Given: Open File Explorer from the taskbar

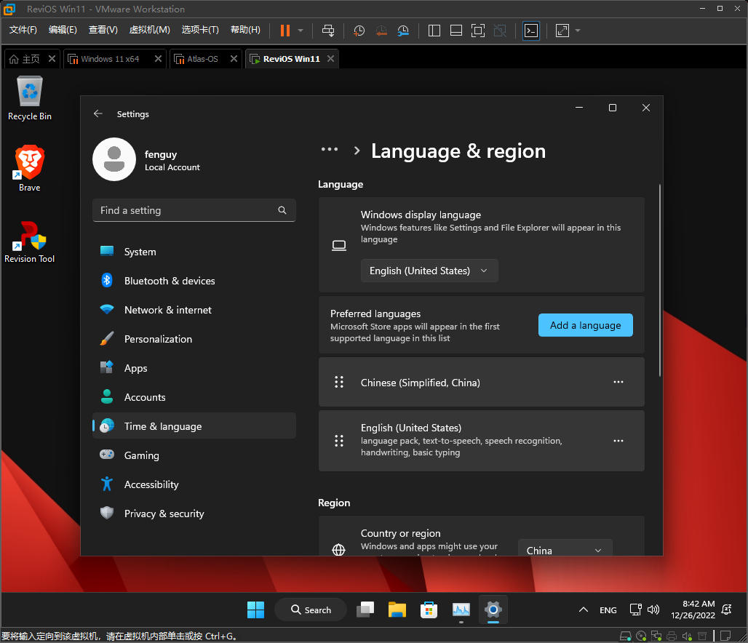Looking at the screenshot, I should click(x=397, y=610).
